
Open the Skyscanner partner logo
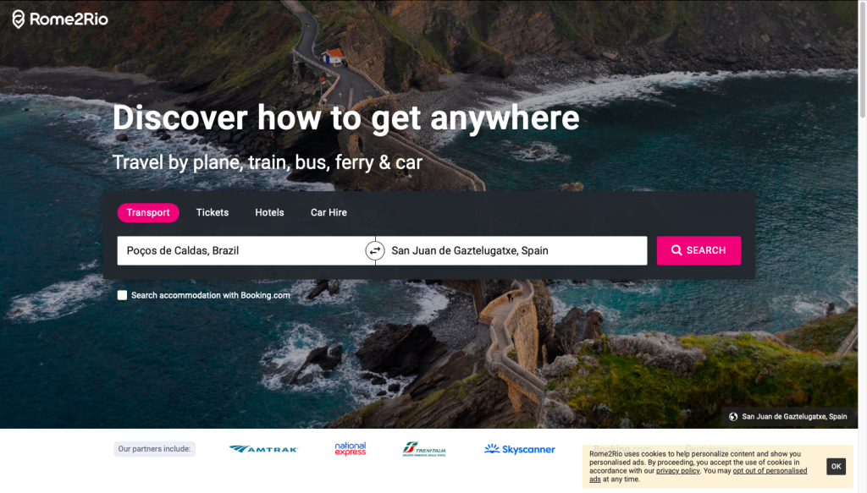point(520,449)
